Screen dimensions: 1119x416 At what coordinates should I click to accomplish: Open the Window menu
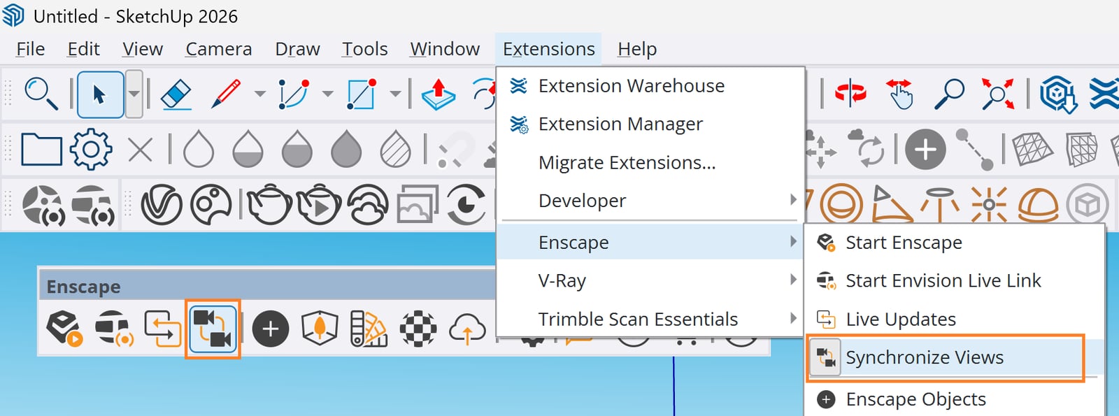[445, 49]
